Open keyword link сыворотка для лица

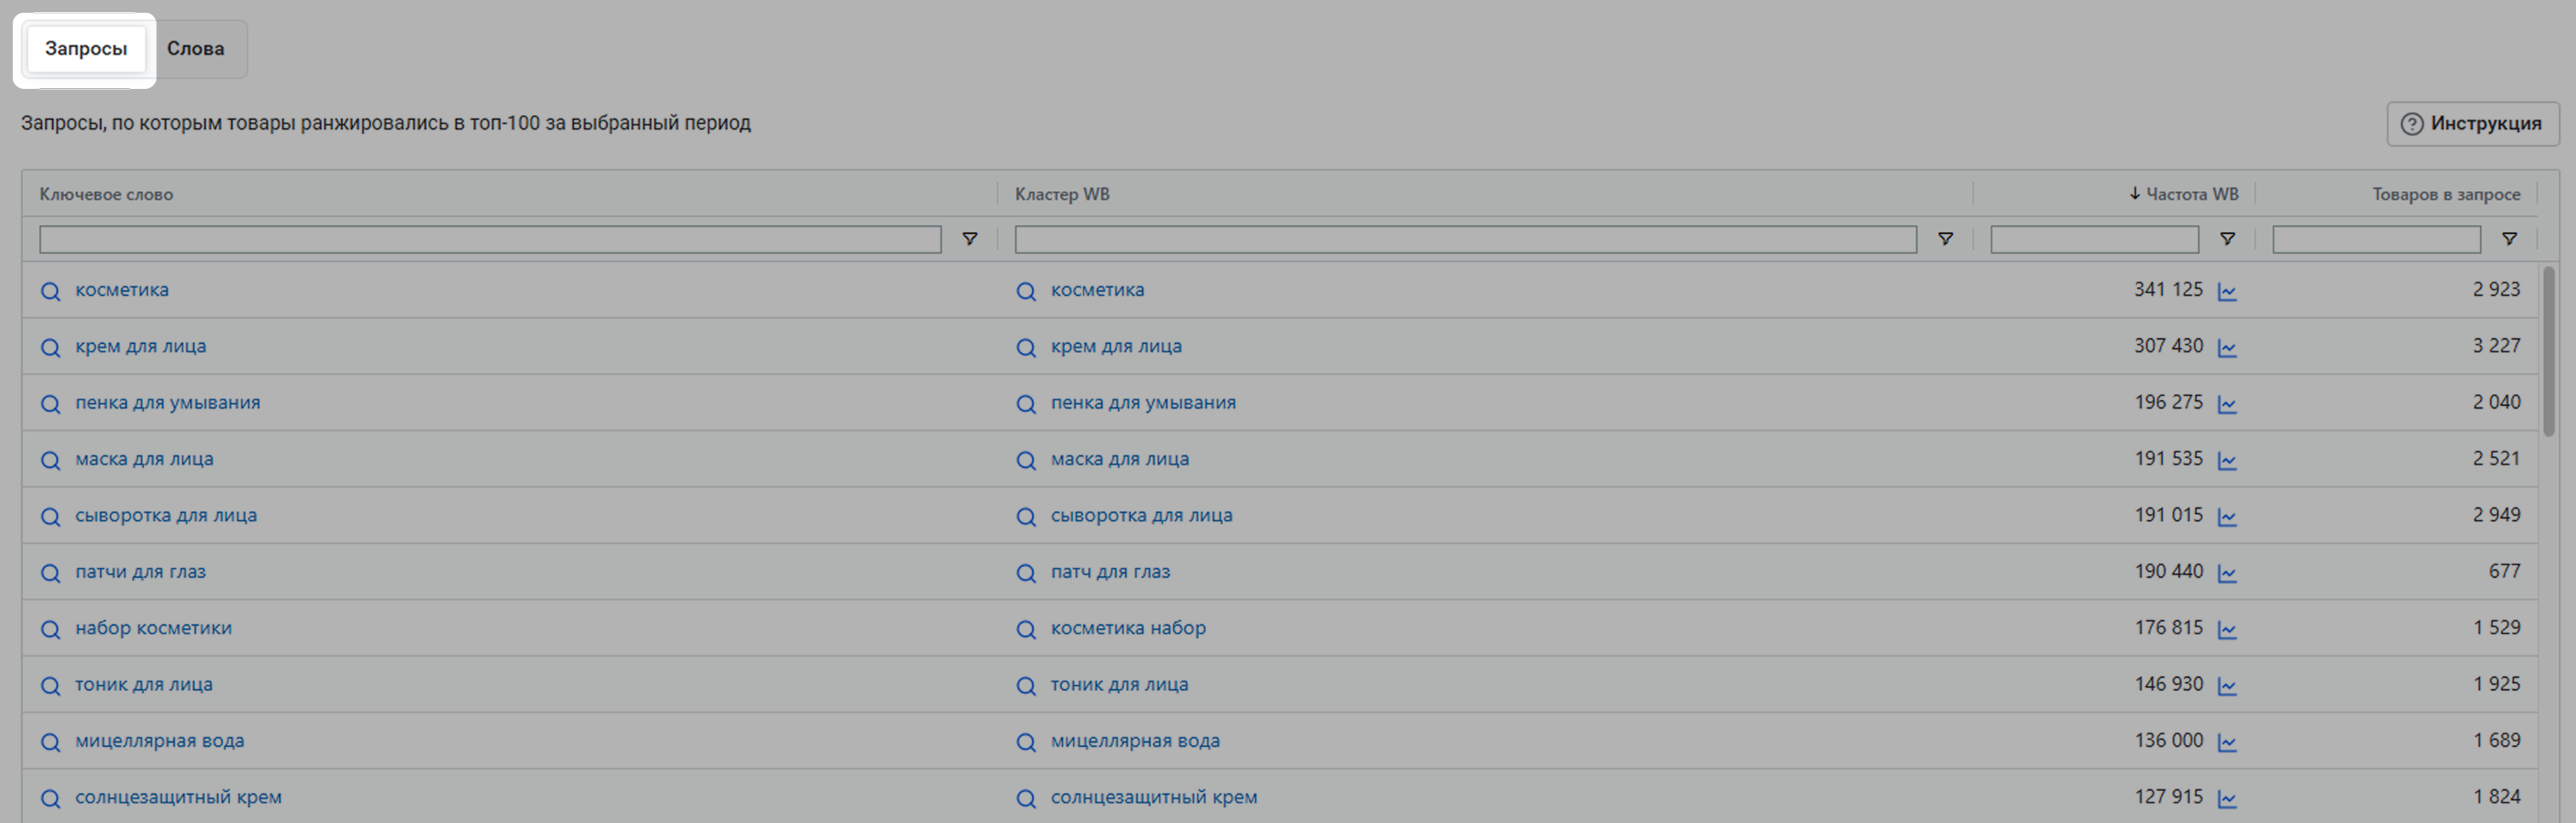tap(166, 515)
